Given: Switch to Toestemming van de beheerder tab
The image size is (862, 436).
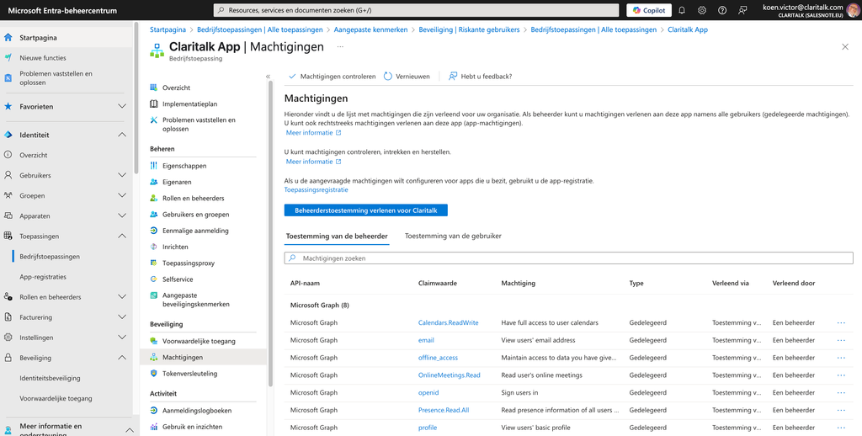Looking at the screenshot, I should click(x=337, y=236).
